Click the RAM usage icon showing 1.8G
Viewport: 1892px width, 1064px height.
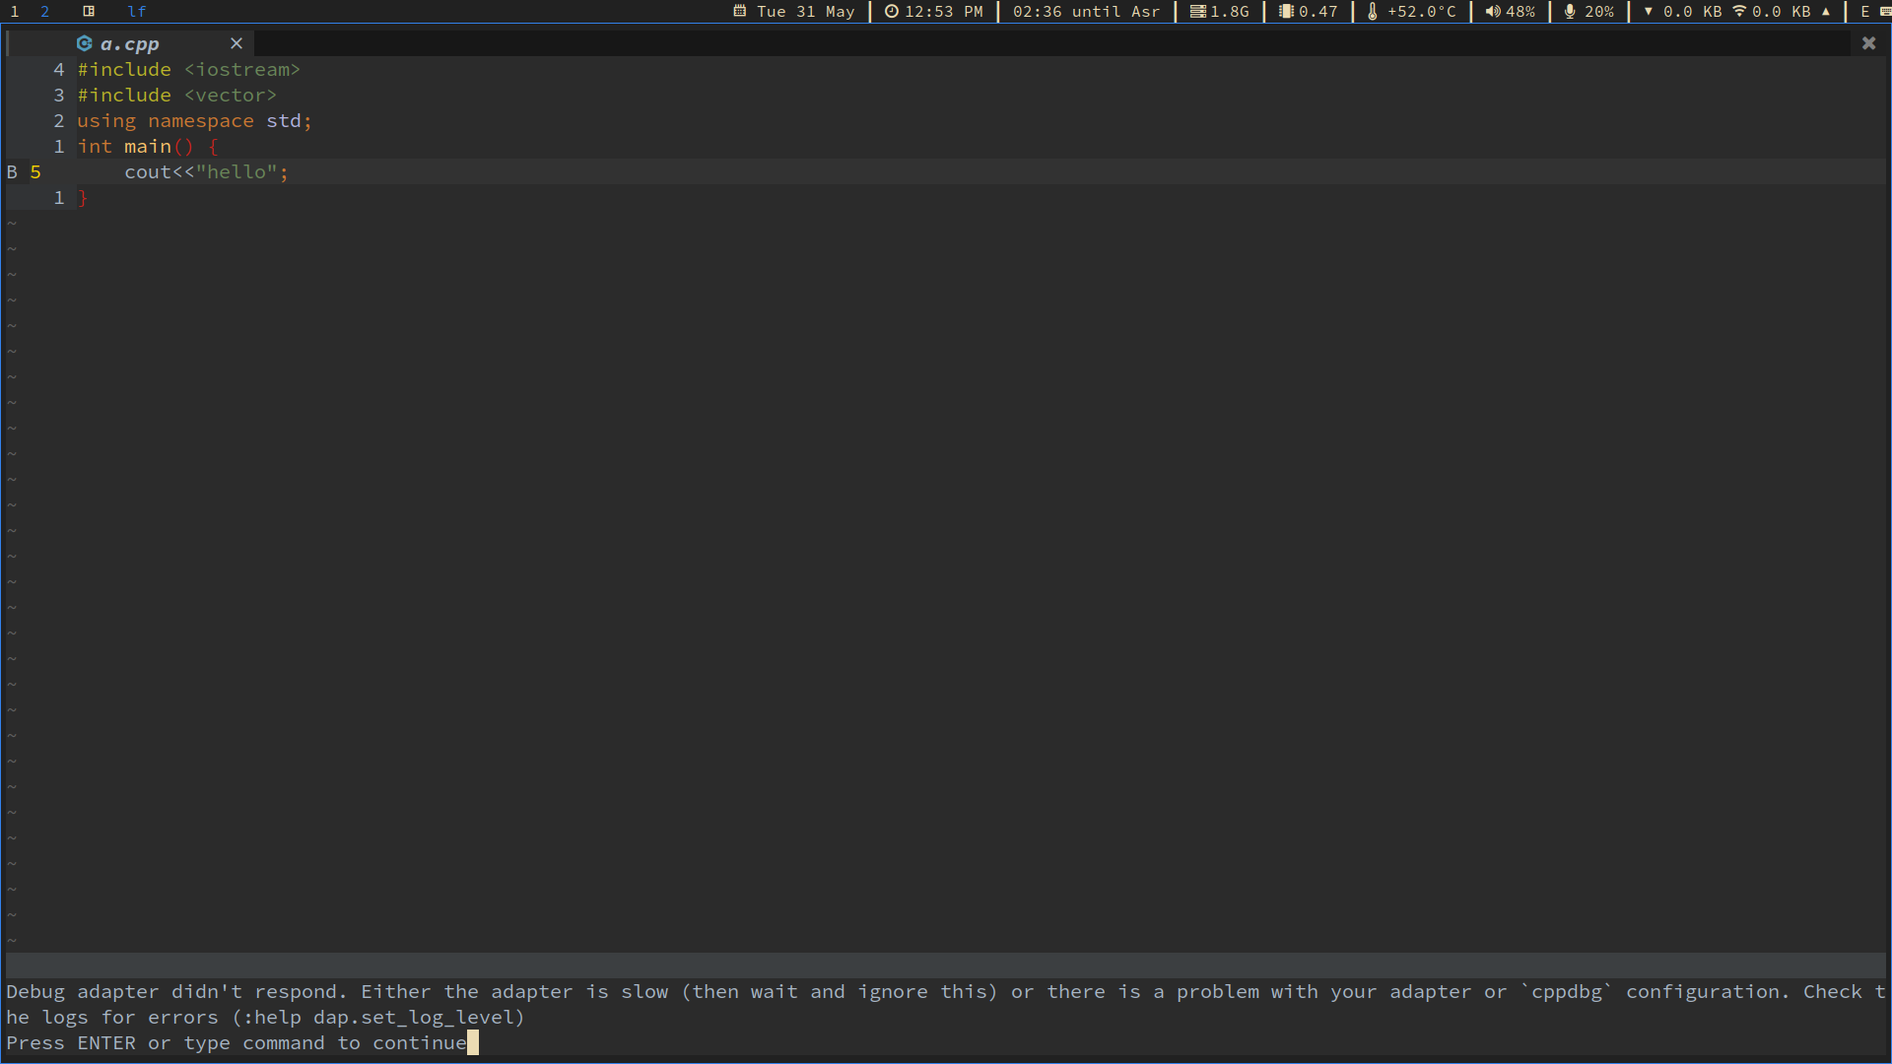point(1198,12)
